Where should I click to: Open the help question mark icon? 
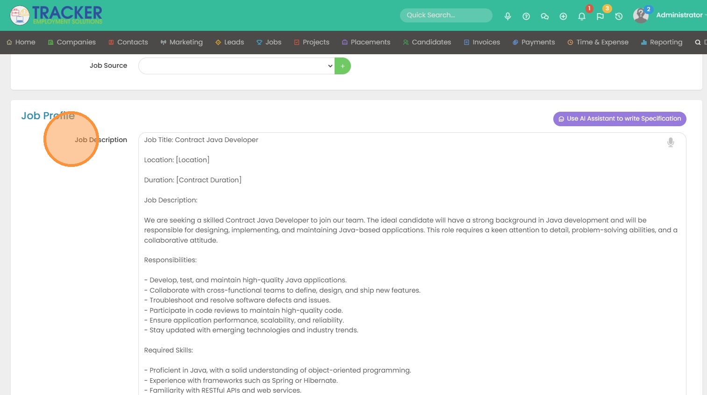pos(526,16)
